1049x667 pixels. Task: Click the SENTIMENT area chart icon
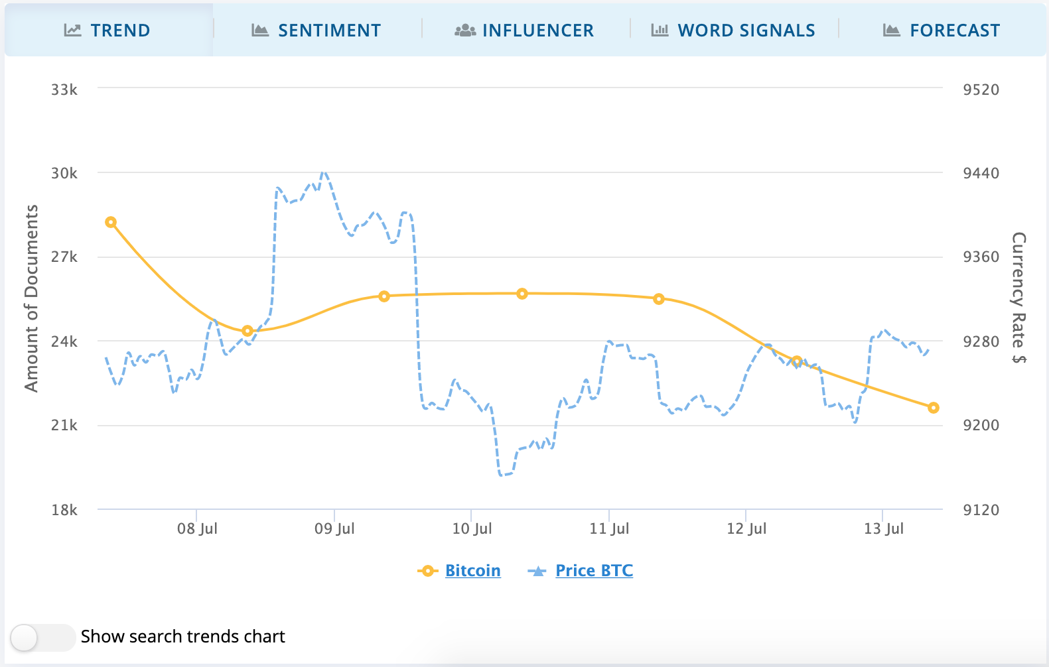pos(259,30)
